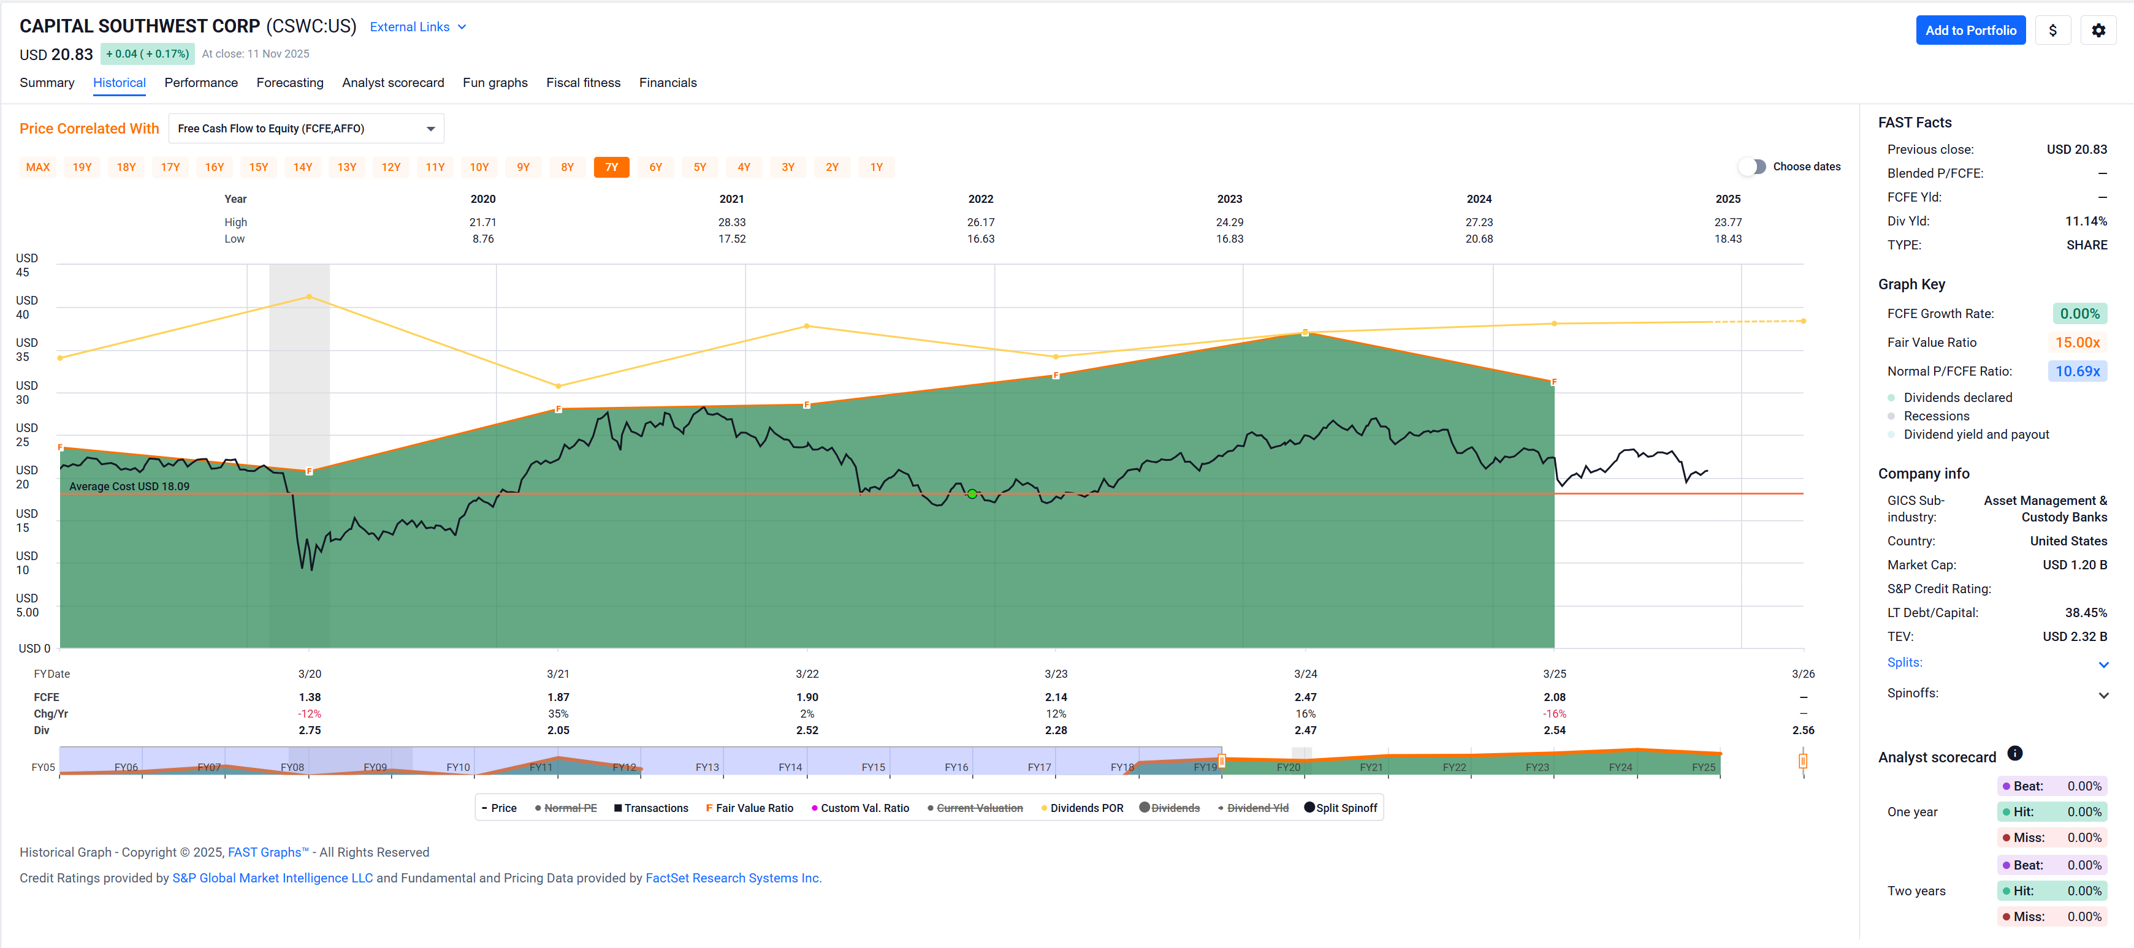This screenshot has height=948, width=2134.
Task: Open Price Correlated With dropdown
Action: (x=306, y=128)
